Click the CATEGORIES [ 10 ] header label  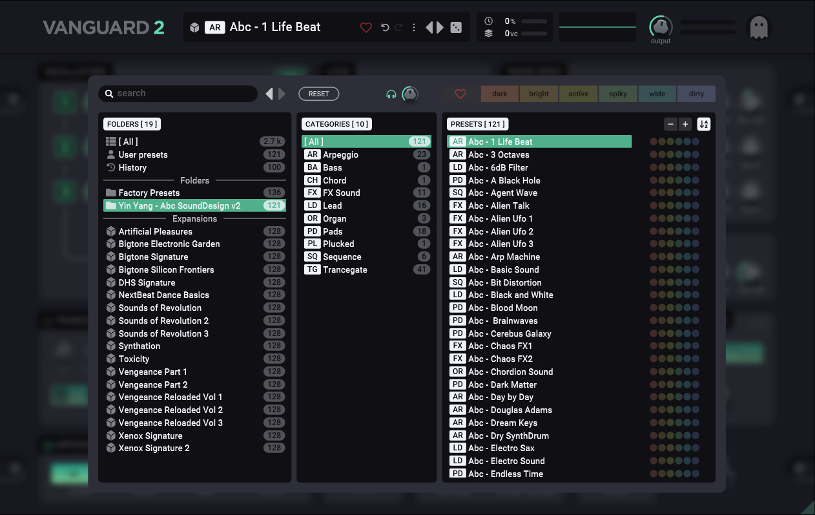(337, 124)
